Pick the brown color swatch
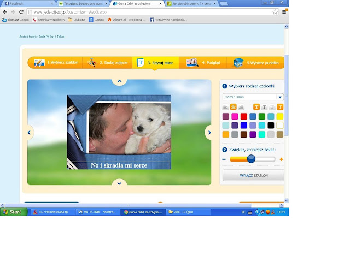This screenshot has width=350, height=262. coord(244,134)
